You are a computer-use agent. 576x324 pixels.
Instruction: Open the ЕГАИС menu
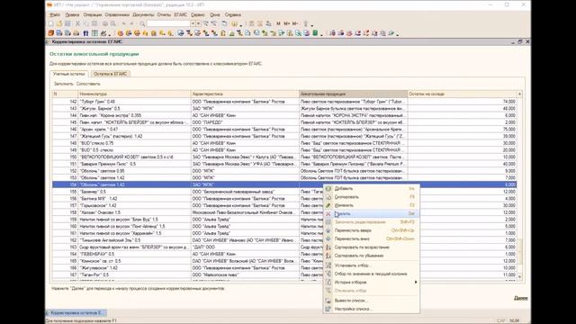tap(180, 14)
